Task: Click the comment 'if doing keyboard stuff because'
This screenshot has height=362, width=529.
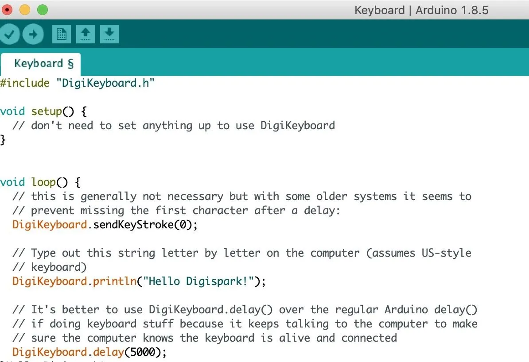Action: 245,323
